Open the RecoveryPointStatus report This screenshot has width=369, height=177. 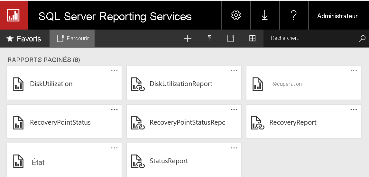60,122
